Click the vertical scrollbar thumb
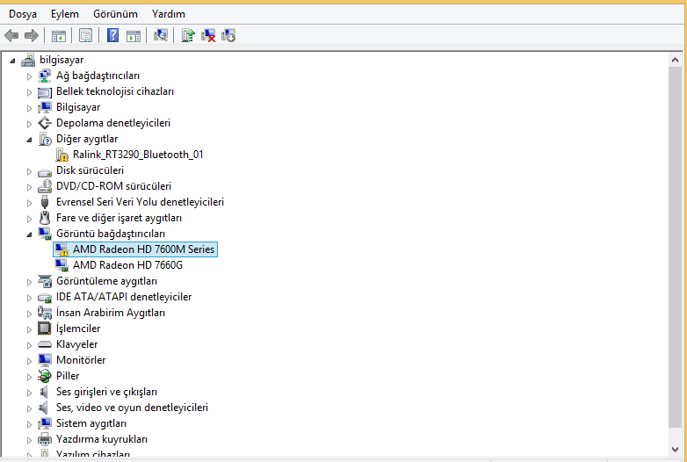The height and width of the screenshot is (462, 687). (x=675, y=248)
